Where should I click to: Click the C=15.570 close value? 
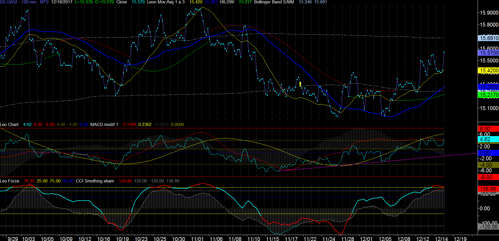click(105, 2)
